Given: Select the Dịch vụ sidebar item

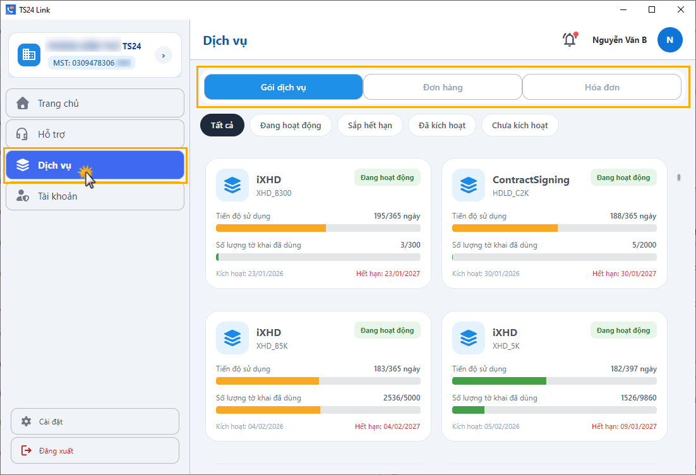Looking at the screenshot, I should click(95, 165).
